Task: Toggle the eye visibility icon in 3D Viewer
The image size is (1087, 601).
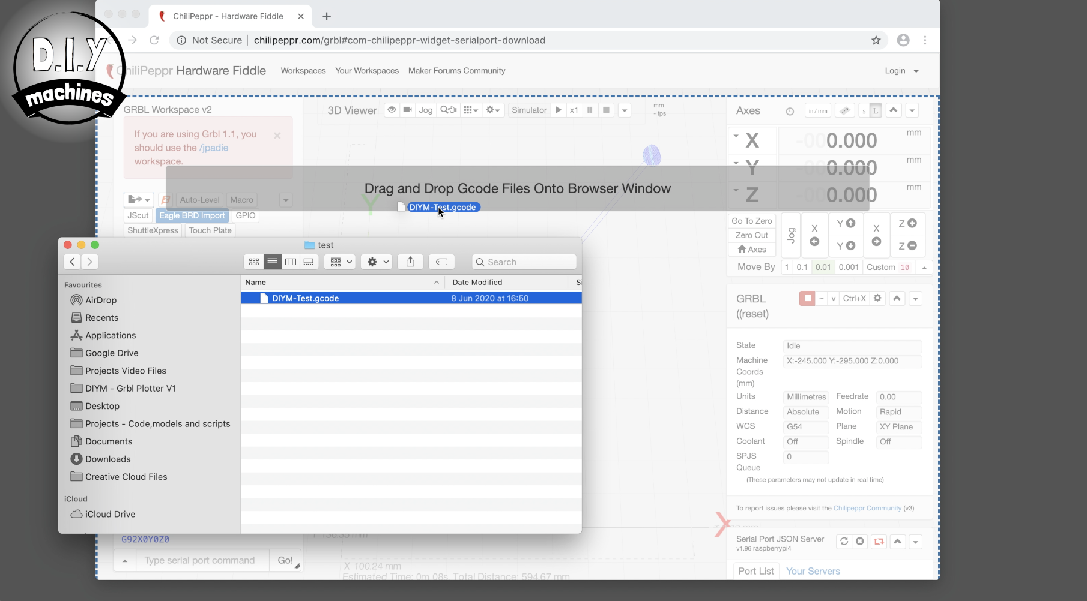Action: point(392,110)
